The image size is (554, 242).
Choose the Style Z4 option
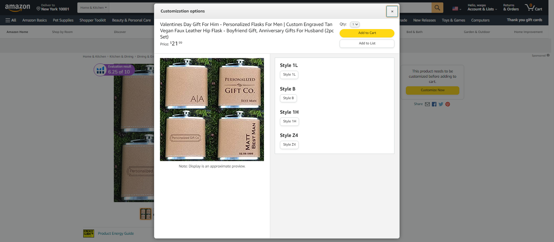click(289, 145)
